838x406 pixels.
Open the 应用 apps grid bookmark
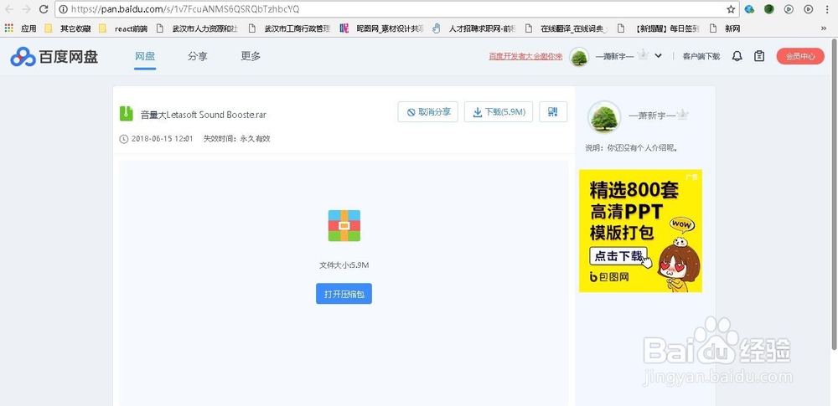(20, 28)
